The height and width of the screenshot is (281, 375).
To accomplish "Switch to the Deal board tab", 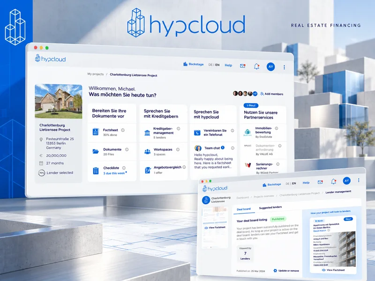I will point(244,209).
